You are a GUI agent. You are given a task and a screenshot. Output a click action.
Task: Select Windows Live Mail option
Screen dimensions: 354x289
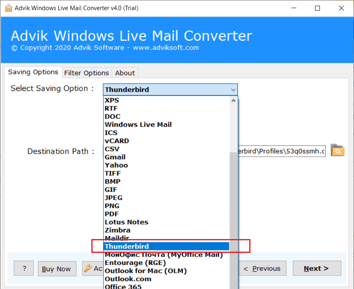[x=166, y=125]
